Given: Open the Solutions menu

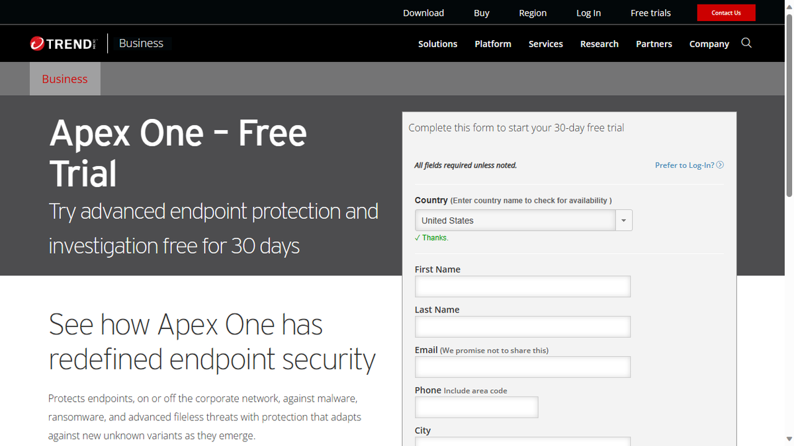Looking at the screenshot, I should (437, 44).
